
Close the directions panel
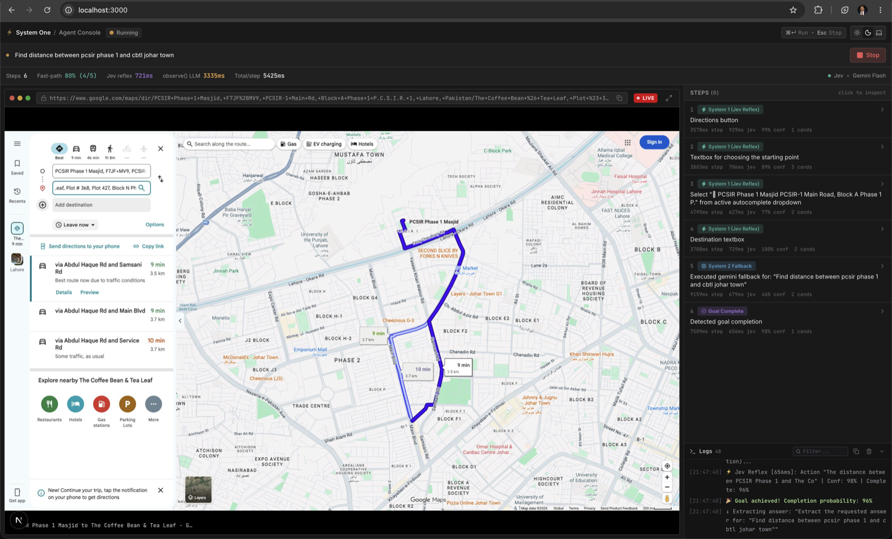[161, 148]
